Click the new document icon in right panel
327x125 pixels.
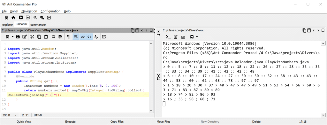click(x=176, y=37)
